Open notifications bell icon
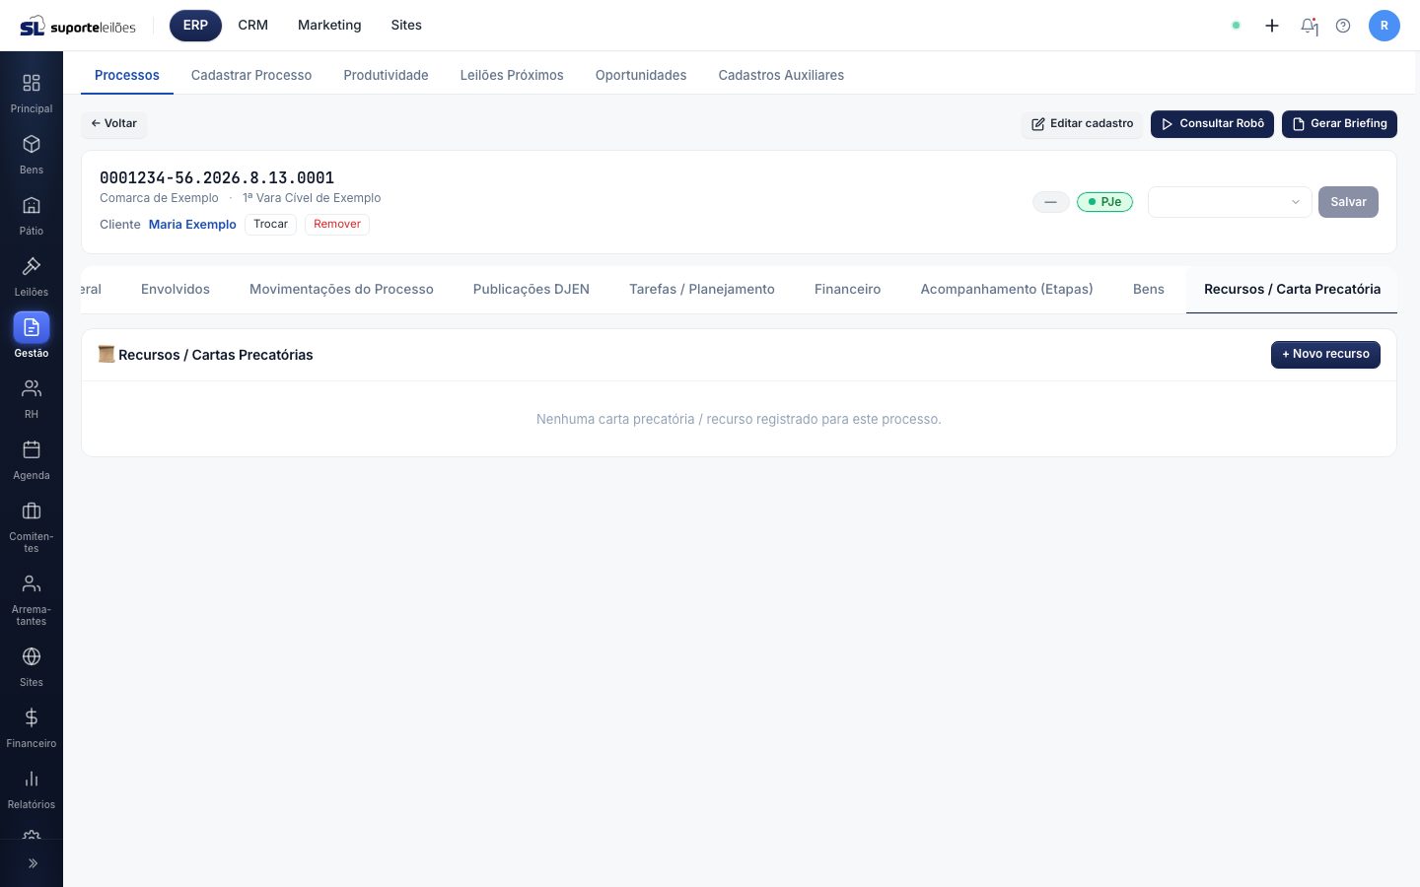Image resolution: width=1420 pixels, height=887 pixels. pos(1310,26)
